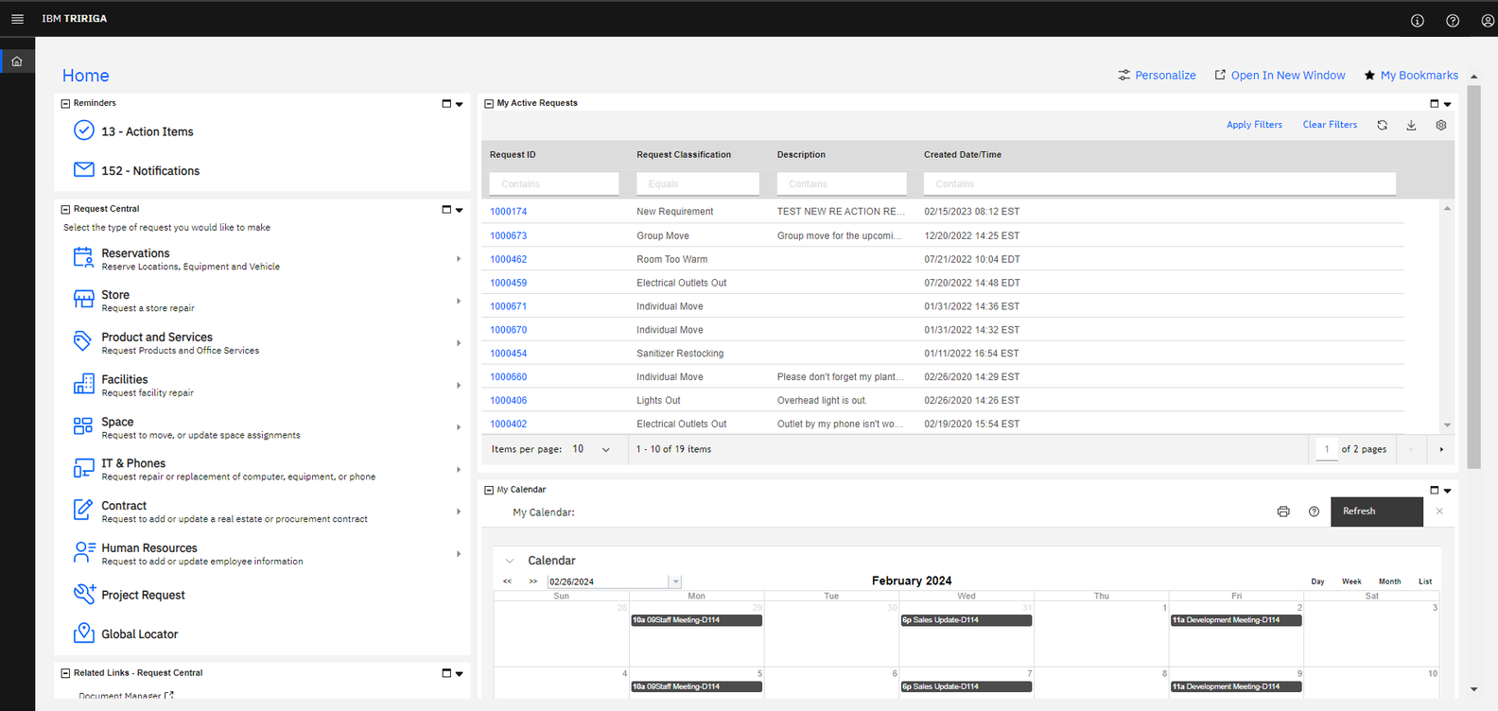This screenshot has width=1498, height=711.
Task: Collapse the Request Central section
Action: coord(65,210)
